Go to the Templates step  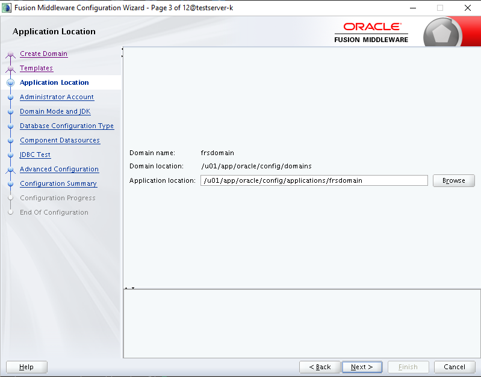(x=36, y=68)
